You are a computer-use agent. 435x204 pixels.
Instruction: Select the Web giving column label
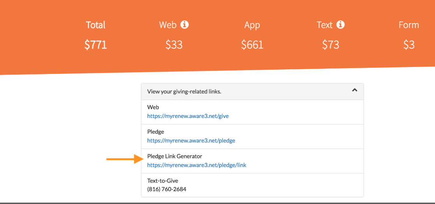click(x=168, y=25)
